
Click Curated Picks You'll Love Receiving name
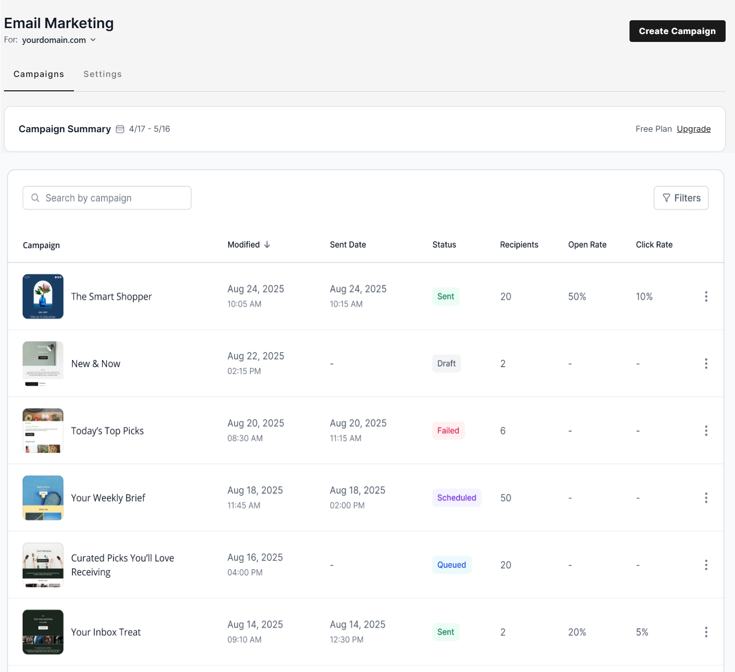[123, 565]
